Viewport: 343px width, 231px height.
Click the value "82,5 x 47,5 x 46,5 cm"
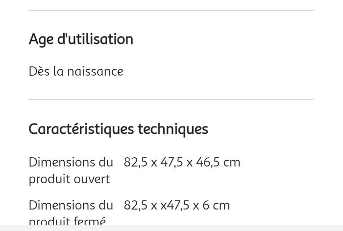182,162
